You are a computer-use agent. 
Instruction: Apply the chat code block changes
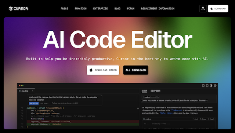pos(211,119)
